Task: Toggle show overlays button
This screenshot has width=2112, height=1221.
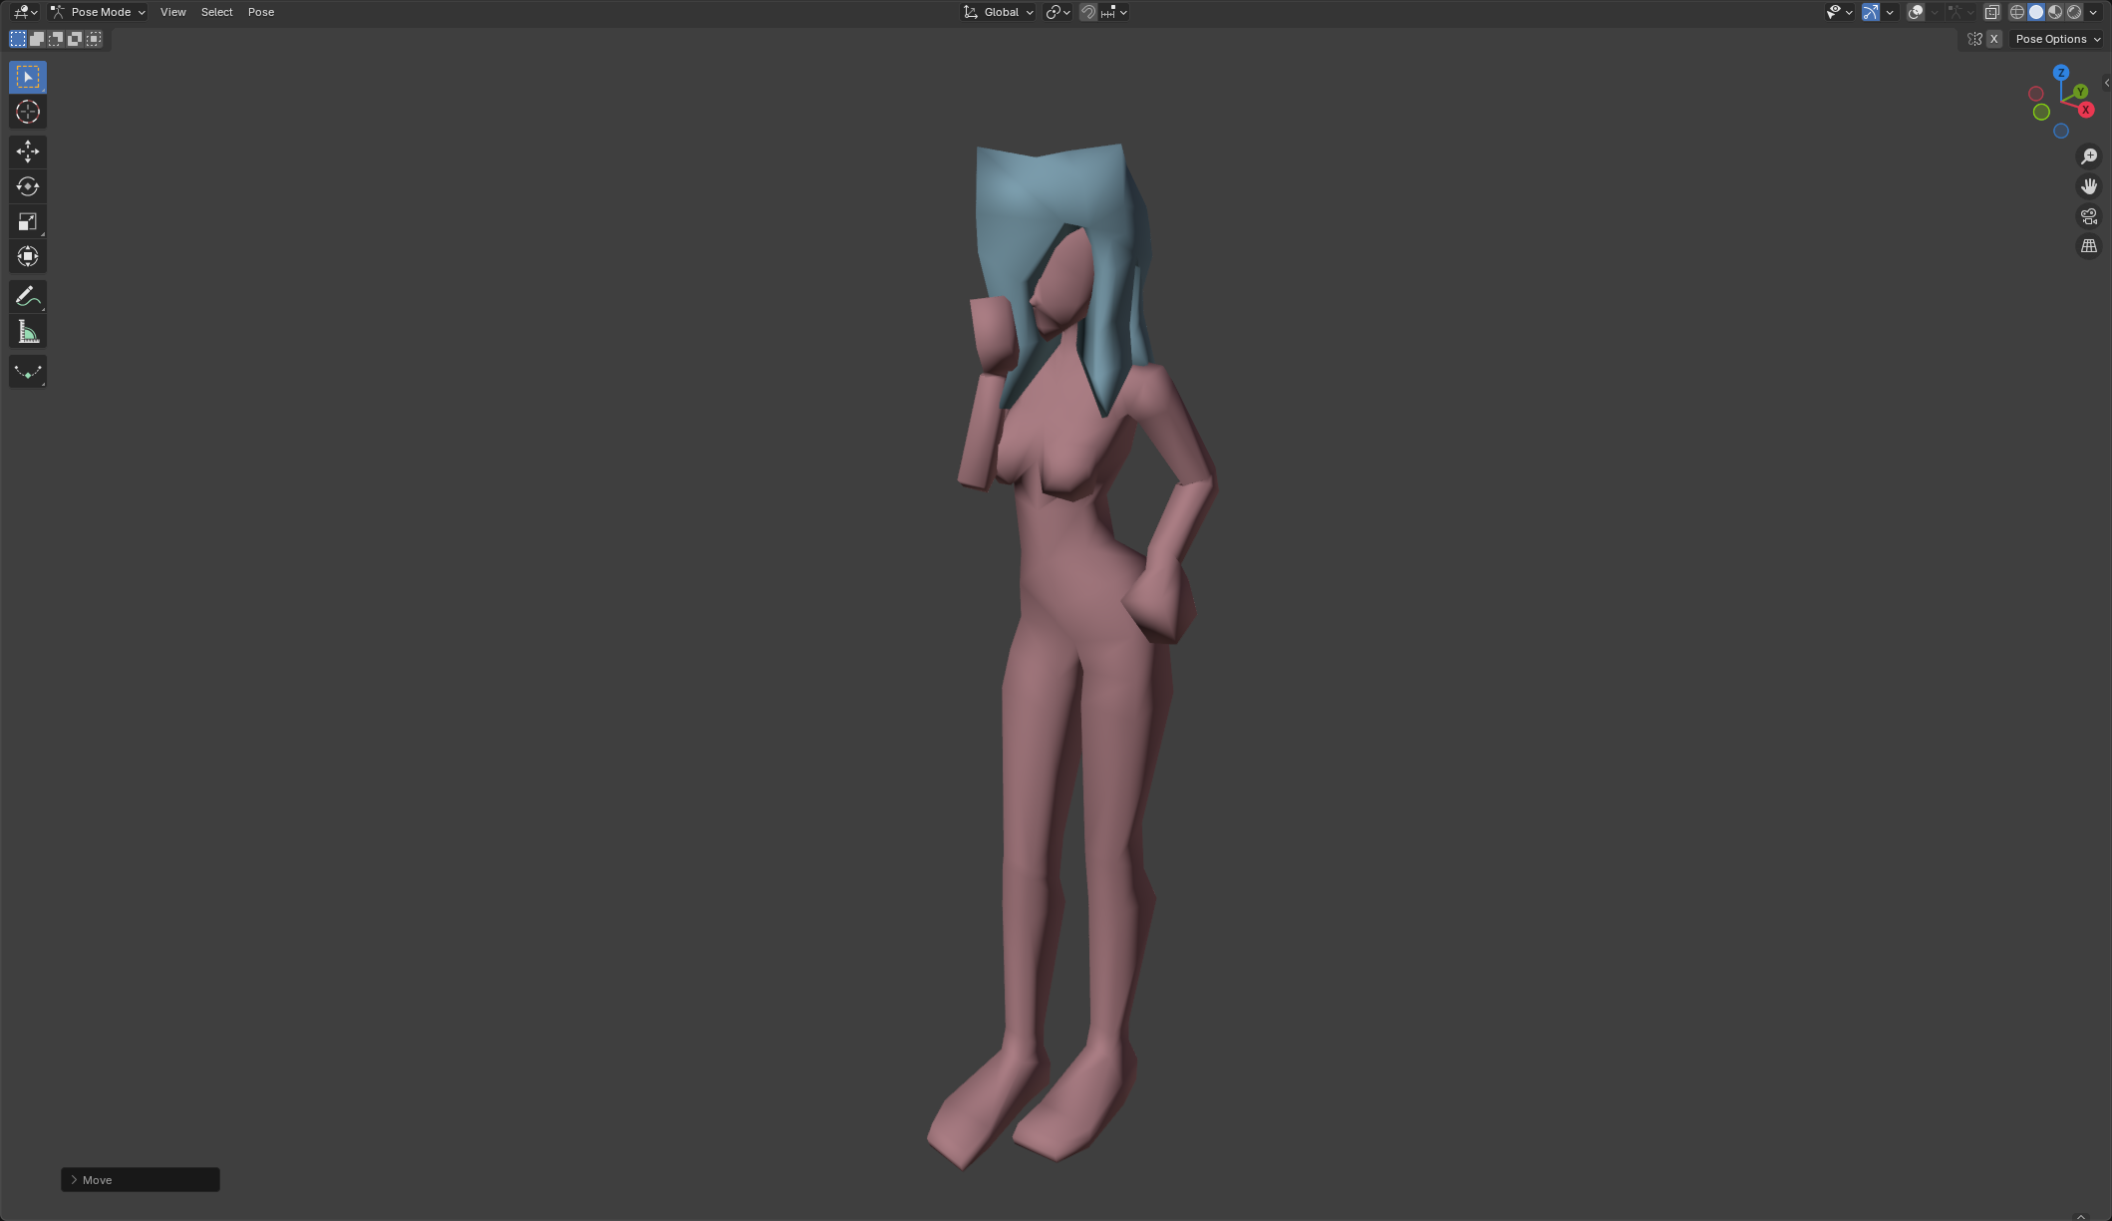Action: click(1916, 12)
